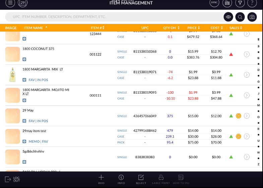The image size is (263, 188).
Task: Click the 1800 Margarita Mix bottle thumbnail
Action: pos(13,75)
